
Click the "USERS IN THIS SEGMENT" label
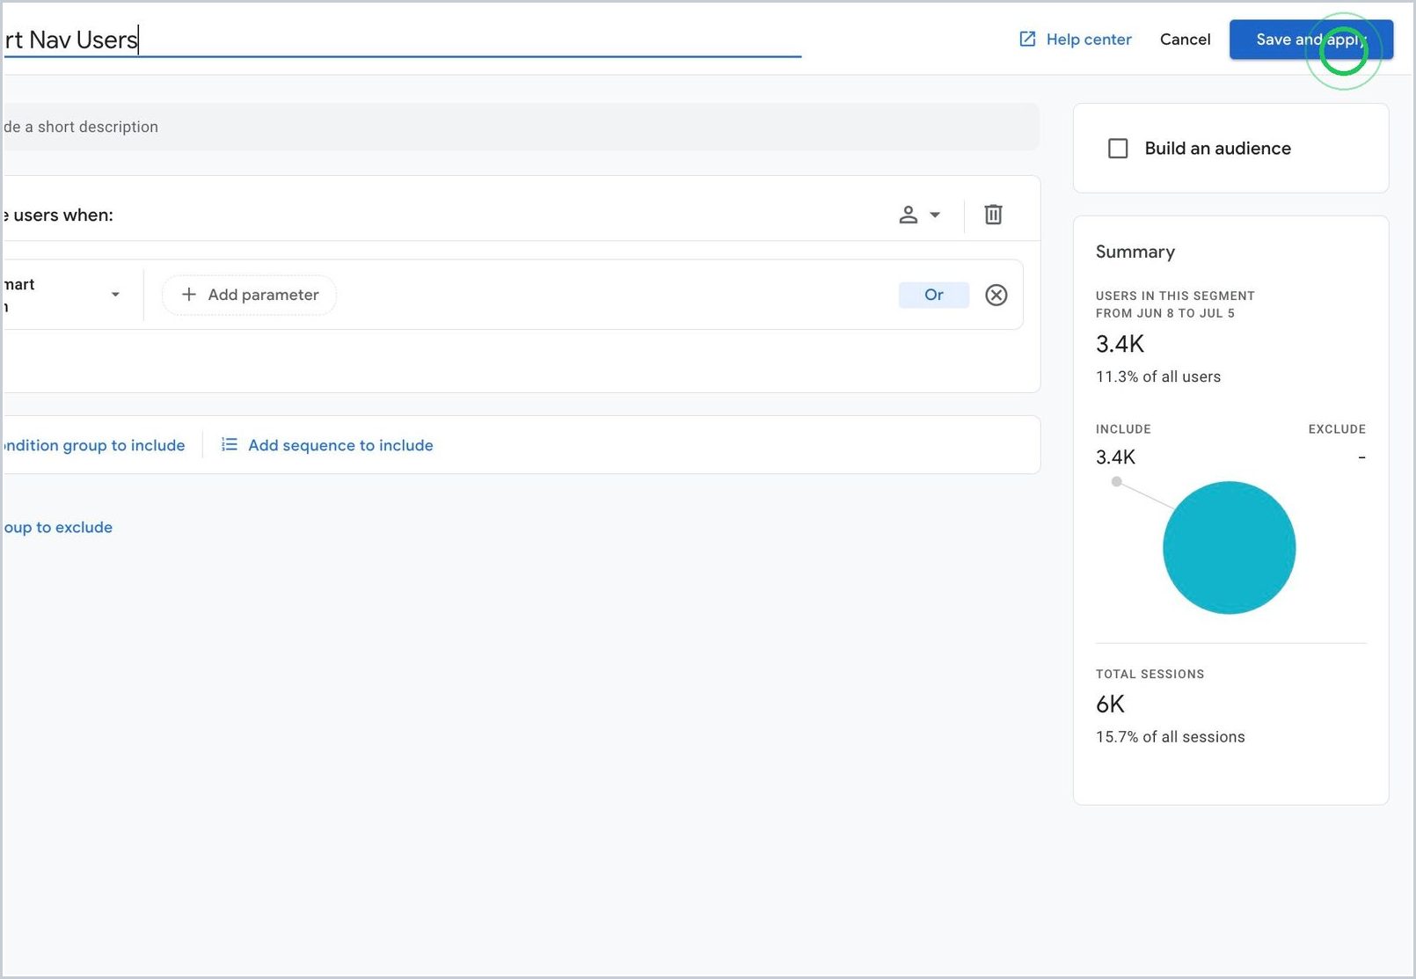(x=1175, y=296)
